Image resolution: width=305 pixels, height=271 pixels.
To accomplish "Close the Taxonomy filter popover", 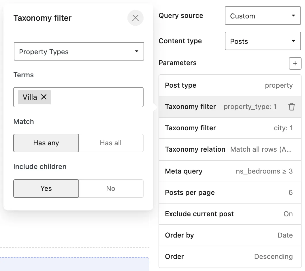I will click(135, 18).
